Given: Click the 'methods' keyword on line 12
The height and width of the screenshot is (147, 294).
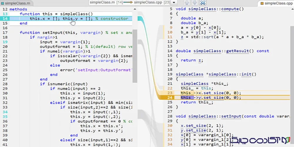Looking at the screenshot, I should [x=18, y=9].
